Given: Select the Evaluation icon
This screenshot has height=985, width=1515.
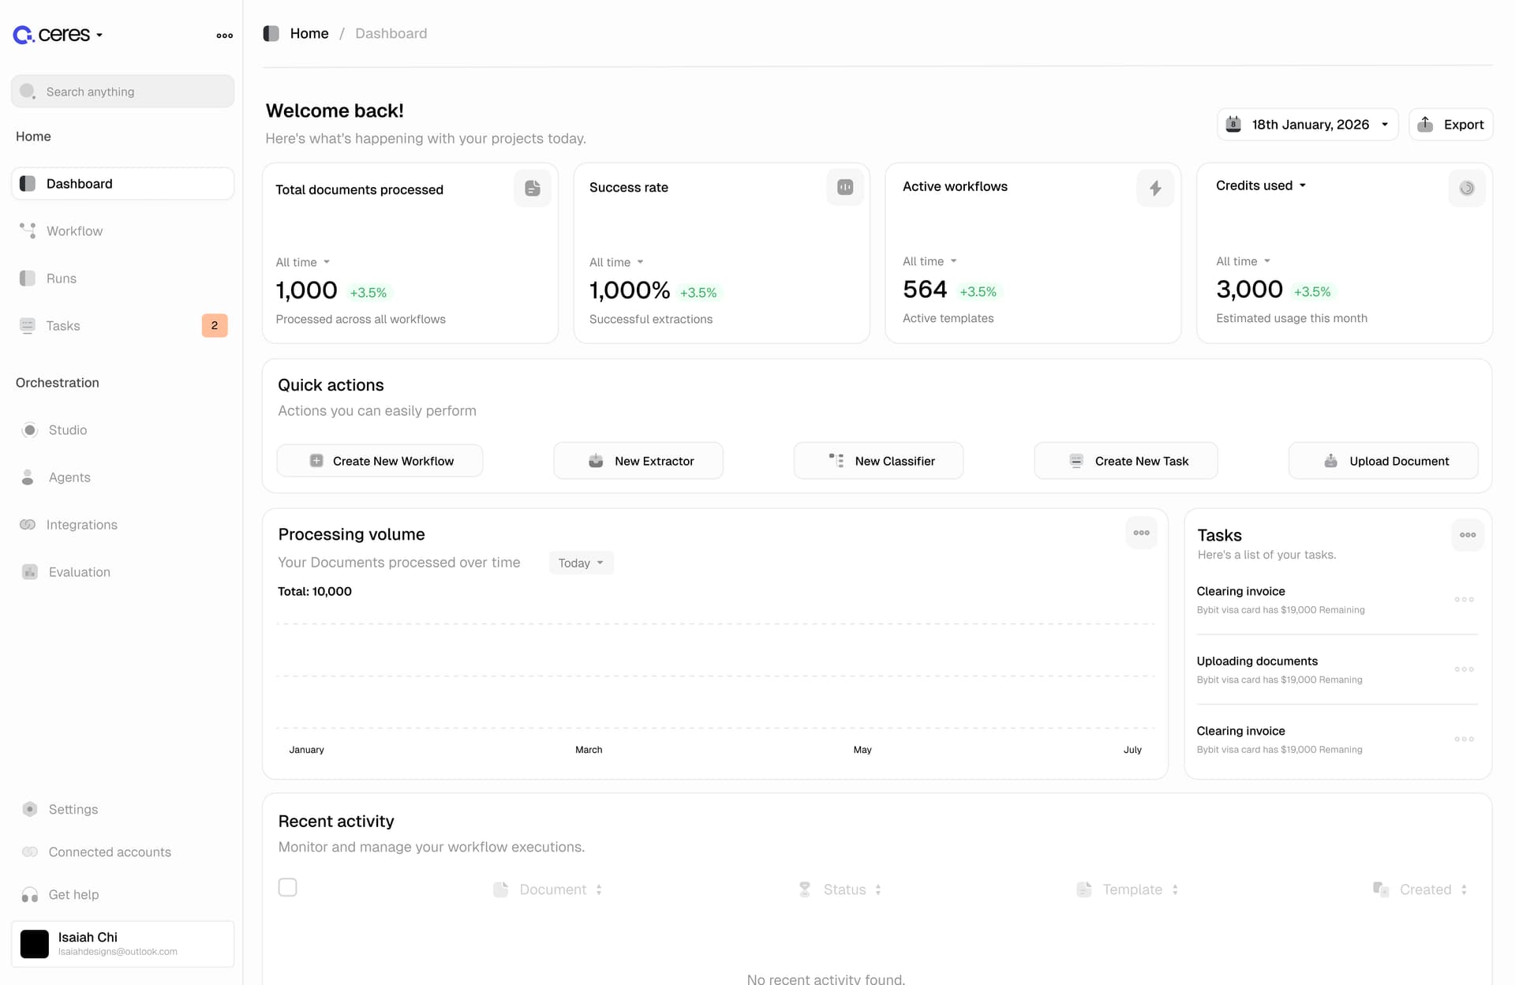Looking at the screenshot, I should [x=30, y=571].
